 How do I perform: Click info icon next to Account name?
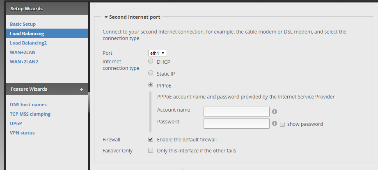(275, 111)
